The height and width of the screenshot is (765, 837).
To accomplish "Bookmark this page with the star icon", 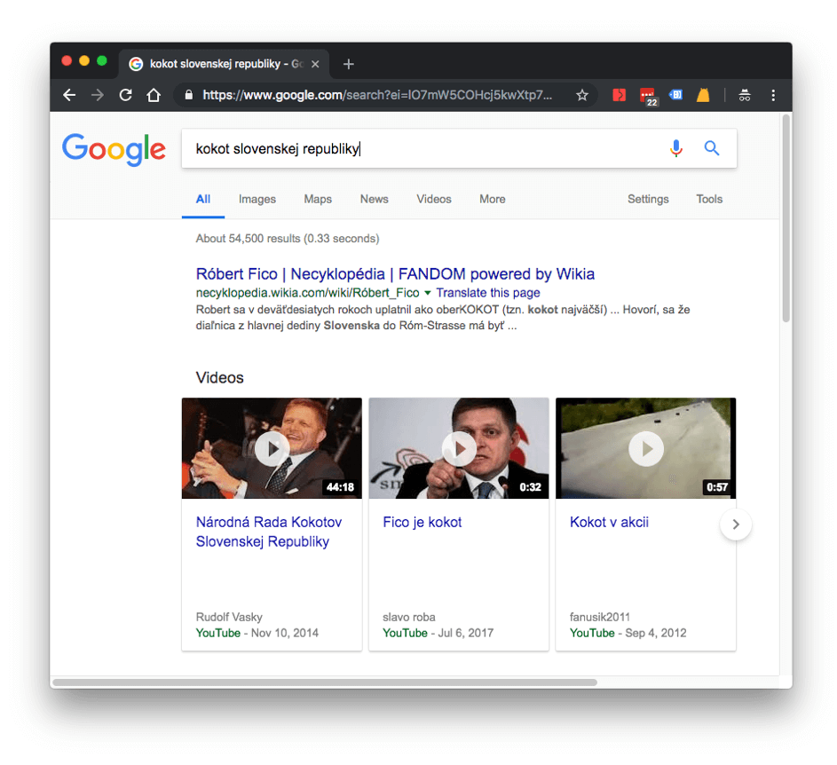I will [x=582, y=95].
